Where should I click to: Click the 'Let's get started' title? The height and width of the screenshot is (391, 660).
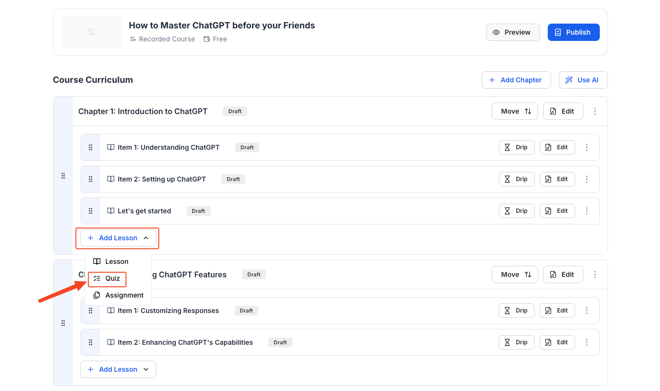pos(145,211)
